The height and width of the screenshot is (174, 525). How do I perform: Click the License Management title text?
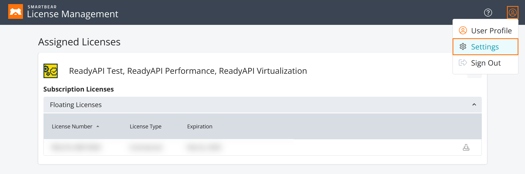73,14
